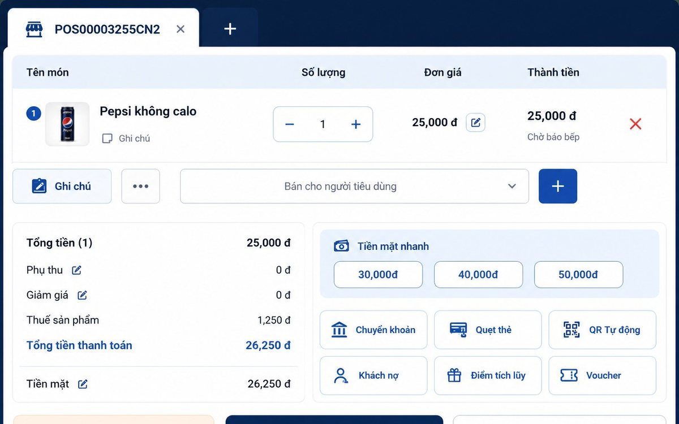
Task: Choose 40,000đ quick cash
Action: click(x=478, y=275)
